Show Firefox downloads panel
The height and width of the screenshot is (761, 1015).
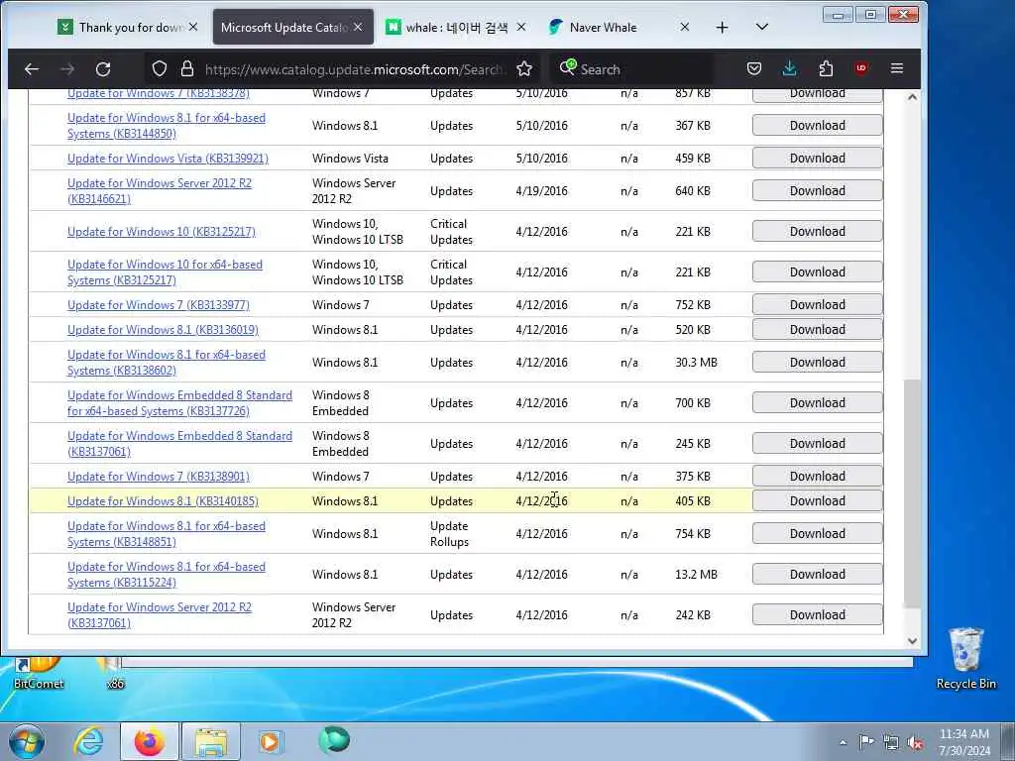point(790,68)
